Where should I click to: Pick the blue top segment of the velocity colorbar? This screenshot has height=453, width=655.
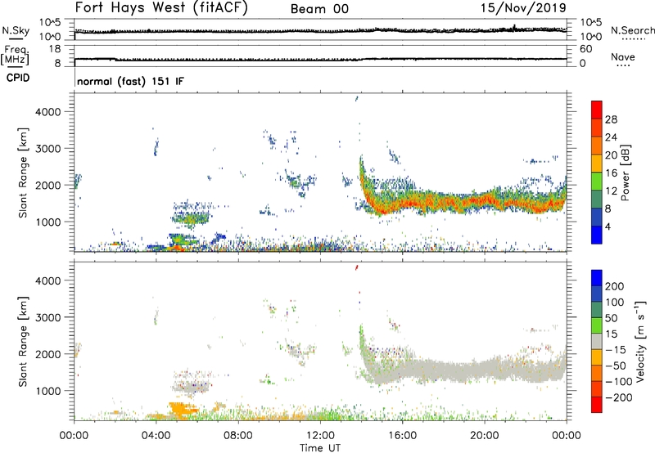(597, 278)
